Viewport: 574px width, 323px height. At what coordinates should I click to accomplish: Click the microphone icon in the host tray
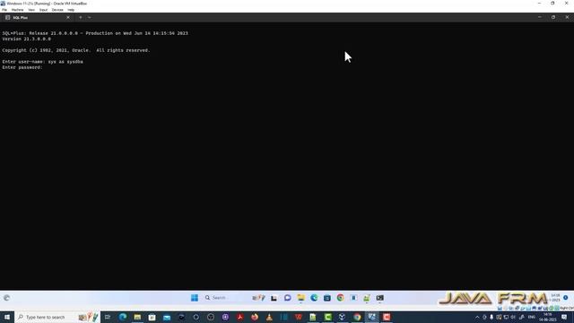(491, 317)
